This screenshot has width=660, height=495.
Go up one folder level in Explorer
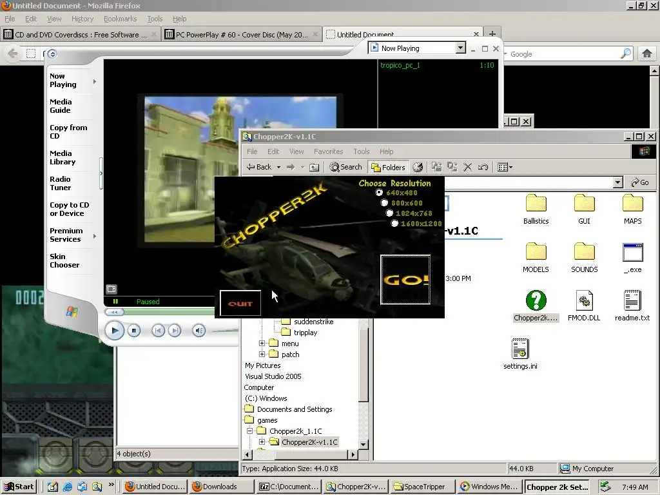tap(314, 167)
